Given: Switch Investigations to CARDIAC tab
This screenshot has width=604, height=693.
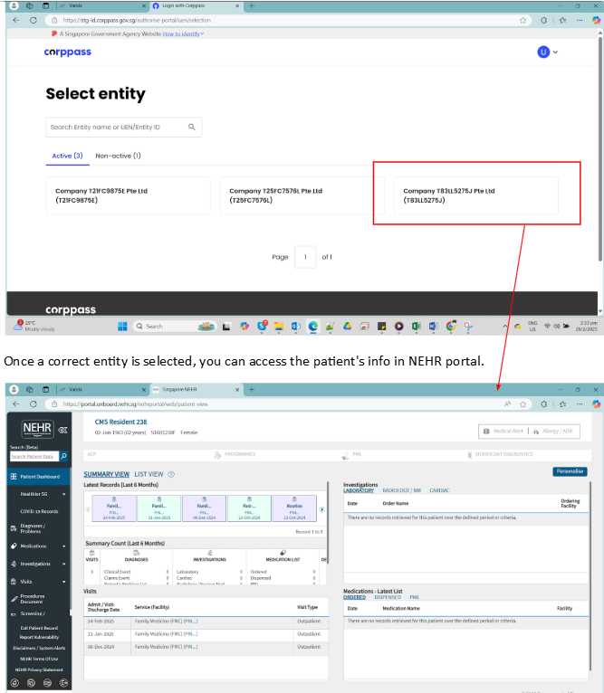Looking at the screenshot, I should (439, 490).
